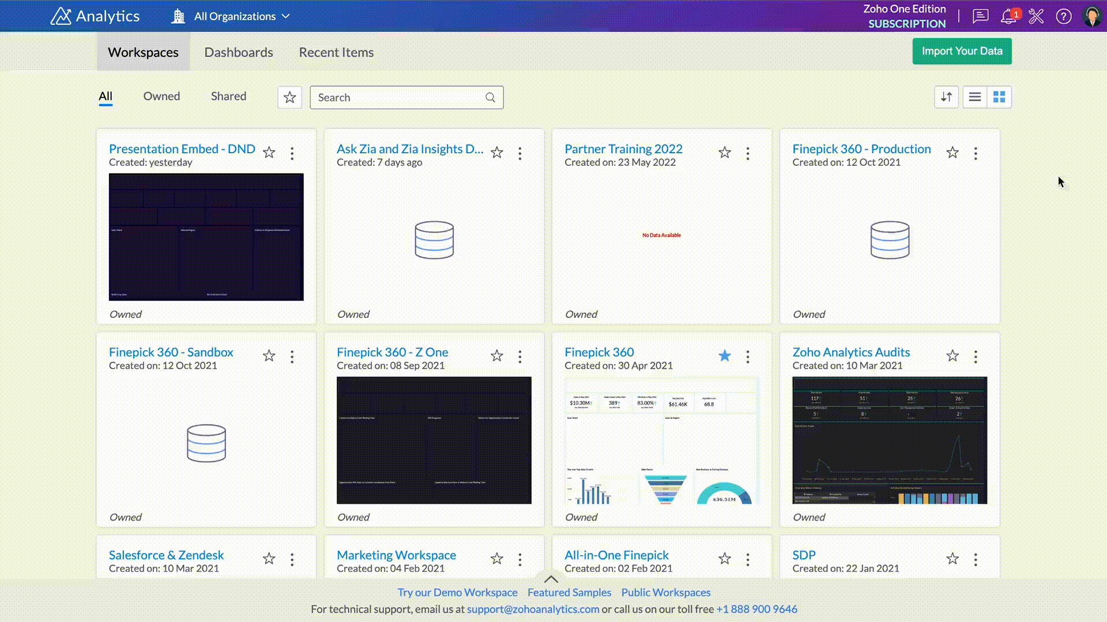1107x622 pixels.
Task: Click the Zoho Analytics Audits thumbnail
Action: [890, 440]
